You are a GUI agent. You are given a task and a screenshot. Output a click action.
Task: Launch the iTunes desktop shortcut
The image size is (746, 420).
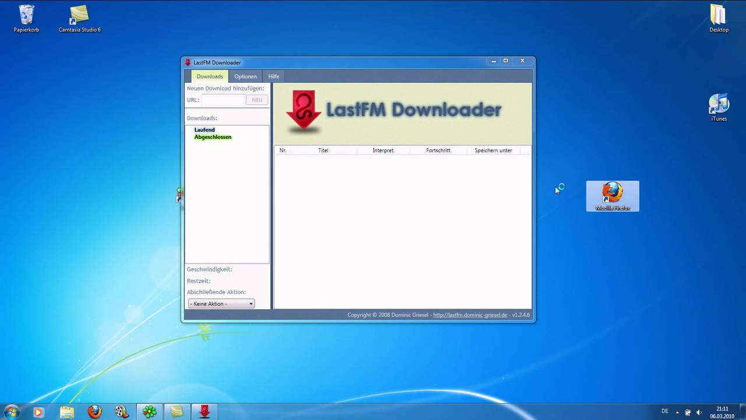pyautogui.click(x=719, y=108)
